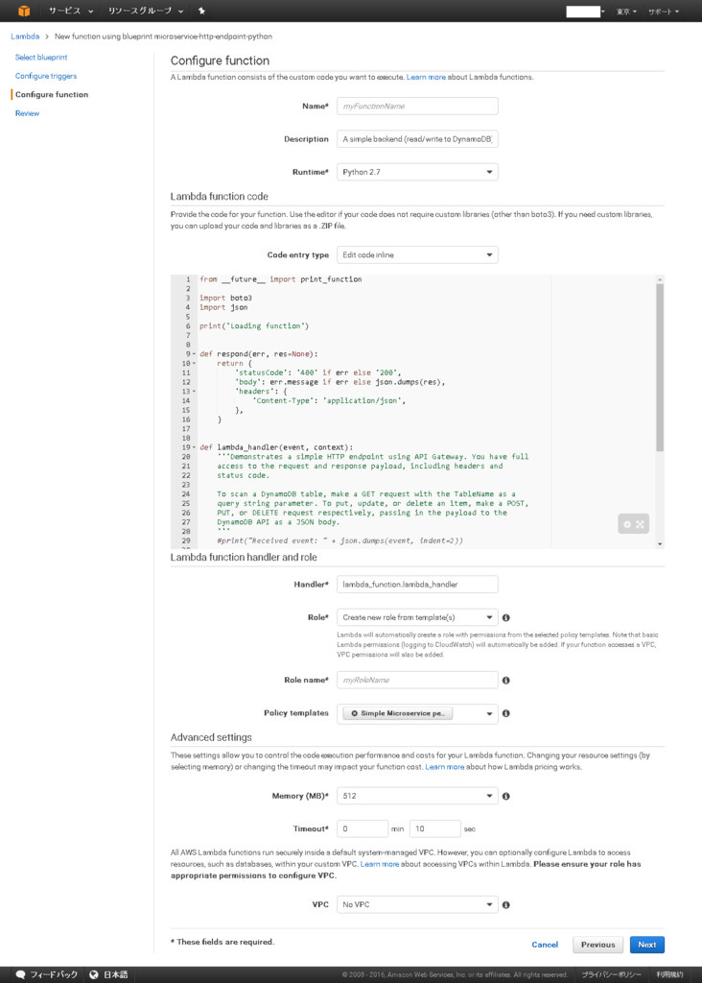Viewport: 702px width, 983px height.
Task: Go to Configure triggers step
Action: click(46, 76)
